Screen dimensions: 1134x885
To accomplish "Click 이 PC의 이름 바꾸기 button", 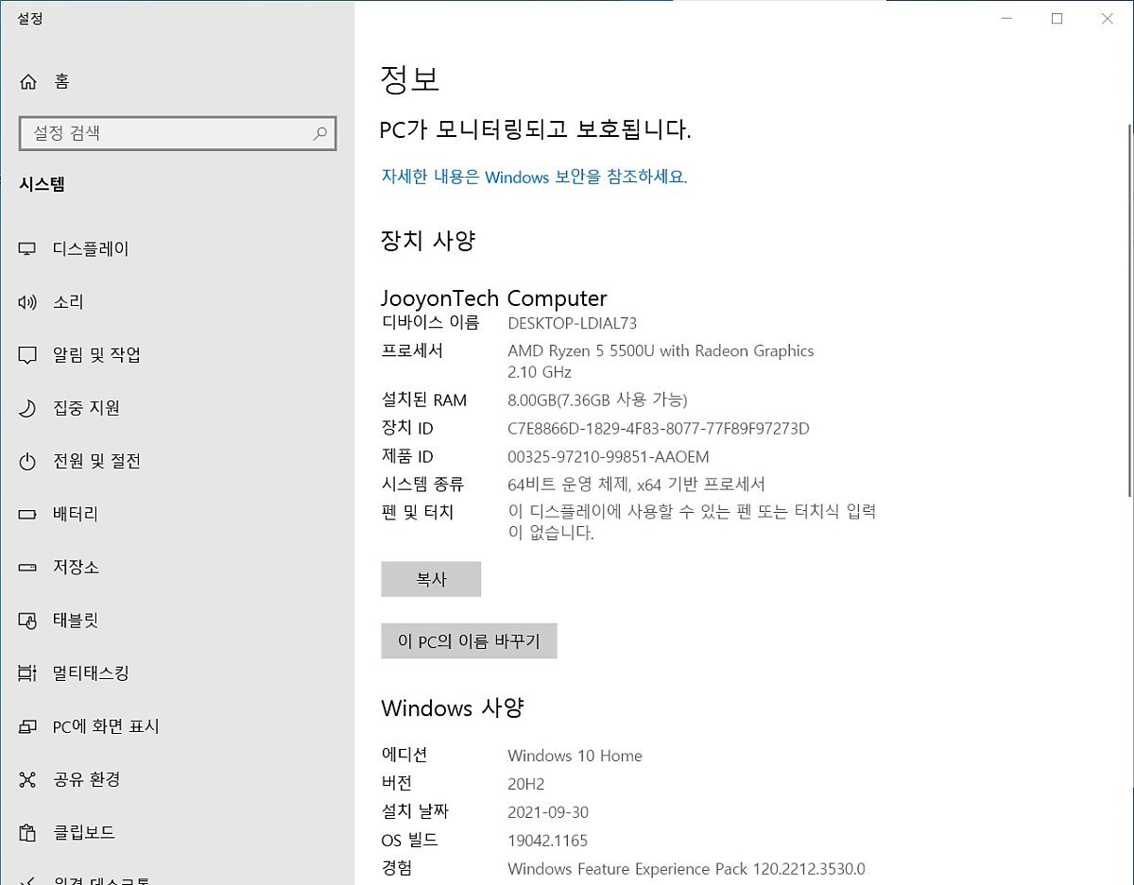I will (x=469, y=641).
